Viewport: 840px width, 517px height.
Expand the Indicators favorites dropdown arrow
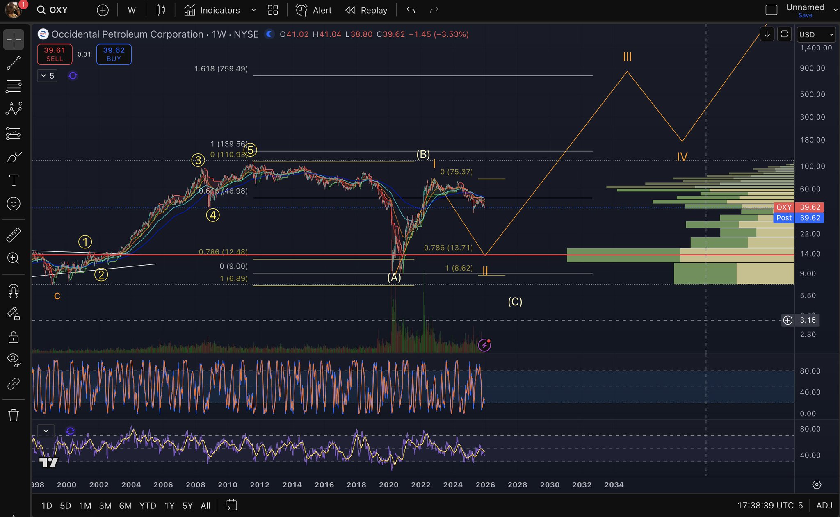253,10
